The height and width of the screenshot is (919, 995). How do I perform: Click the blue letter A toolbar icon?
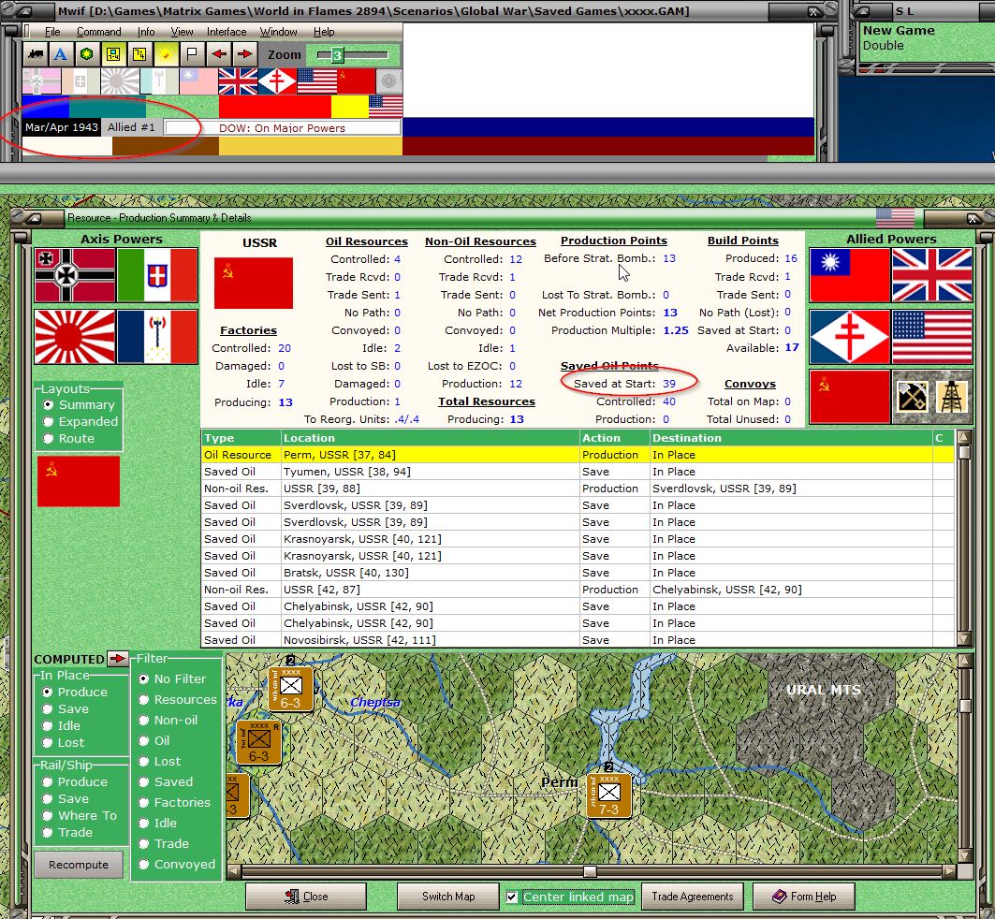pyautogui.click(x=61, y=54)
